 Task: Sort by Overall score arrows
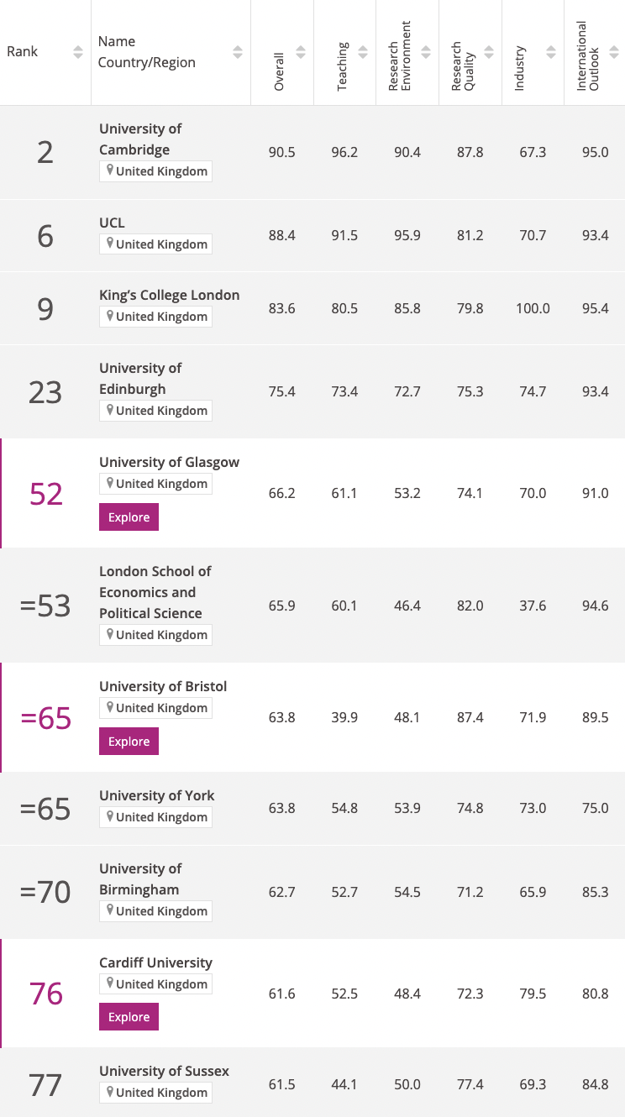pyautogui.click(x=300, y=52)
